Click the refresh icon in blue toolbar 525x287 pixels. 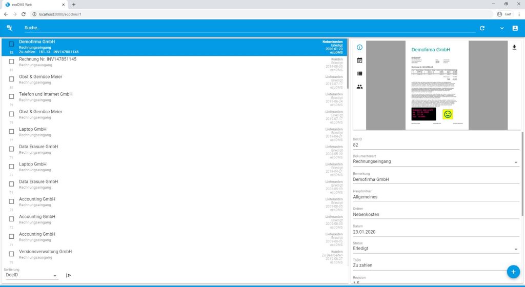click(x=482, y=28)
